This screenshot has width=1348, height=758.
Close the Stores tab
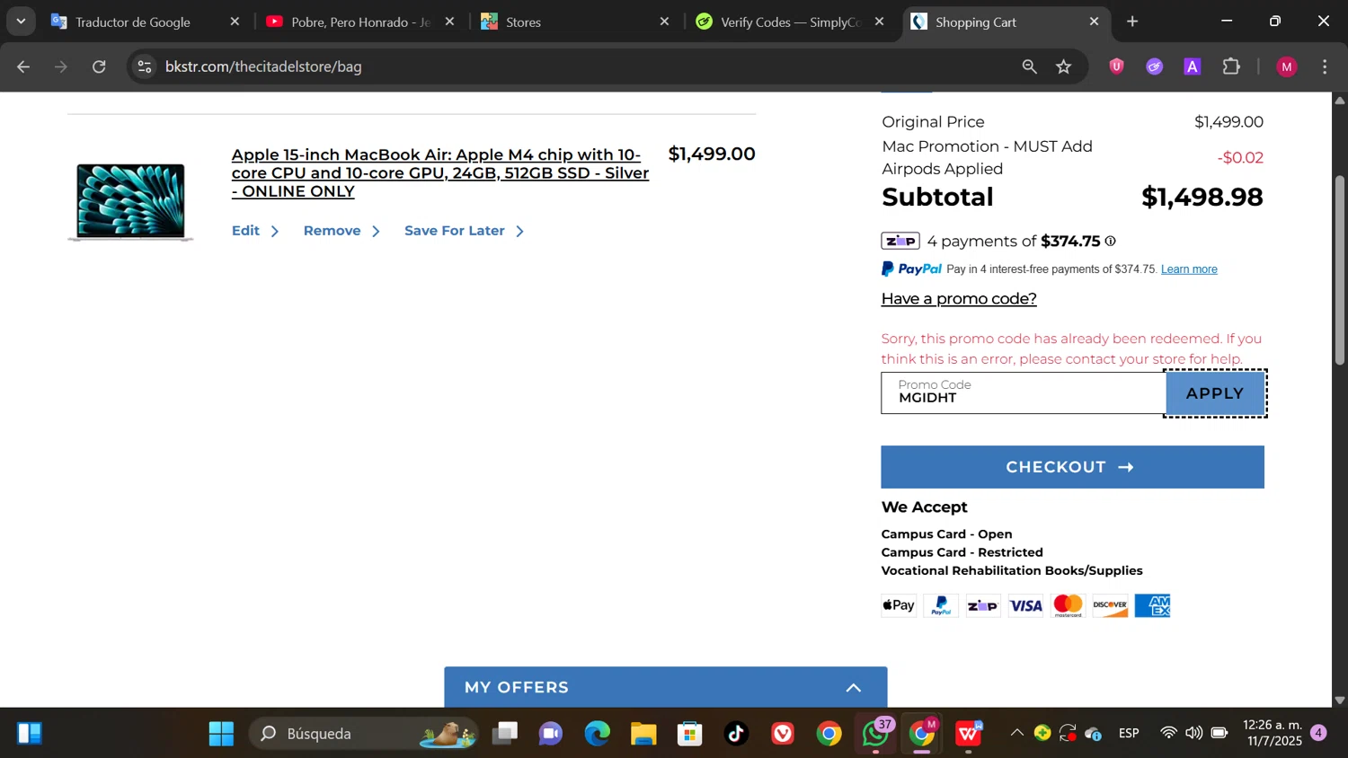[664, 22]
